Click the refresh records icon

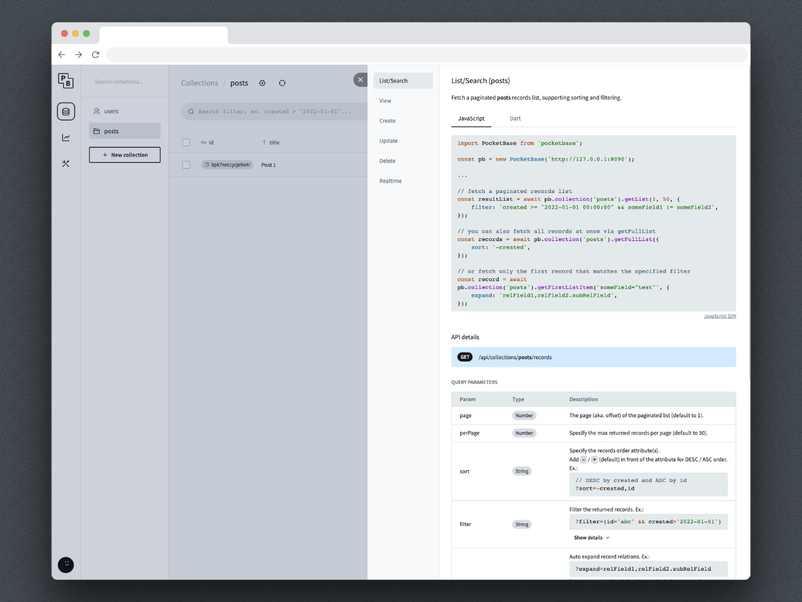pos(282,83)
